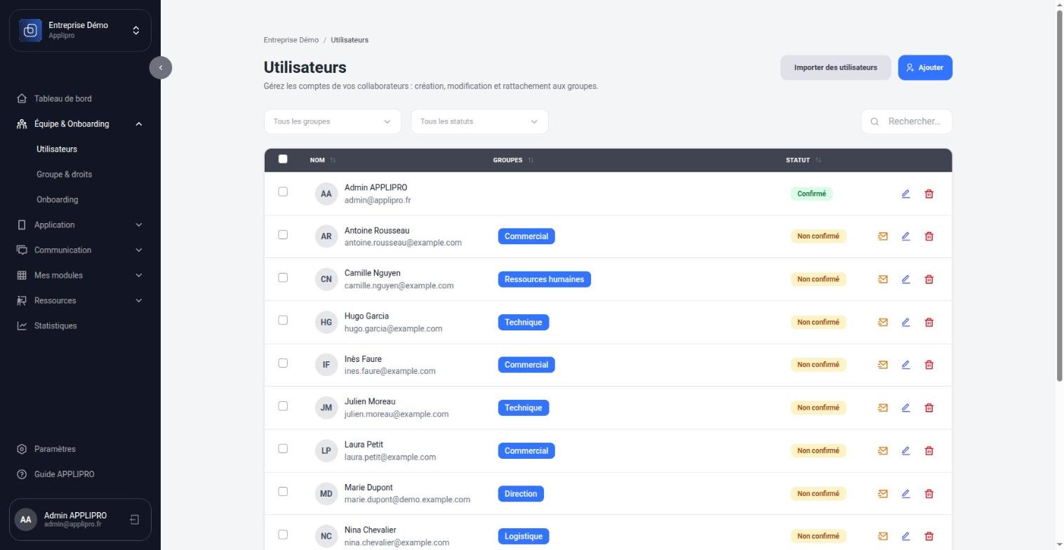Edit Laura Petit via pencil icon
The image size is (1064, 550).
click(x=905, y=450)
